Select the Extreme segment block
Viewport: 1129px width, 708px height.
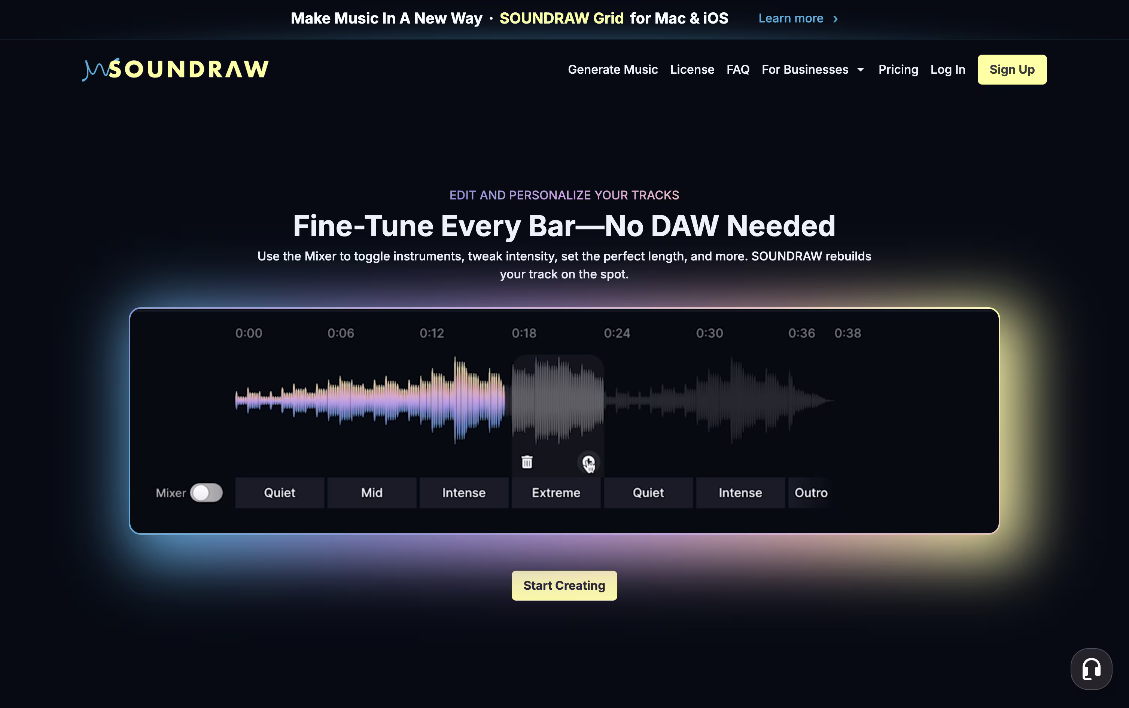point(556,492)
